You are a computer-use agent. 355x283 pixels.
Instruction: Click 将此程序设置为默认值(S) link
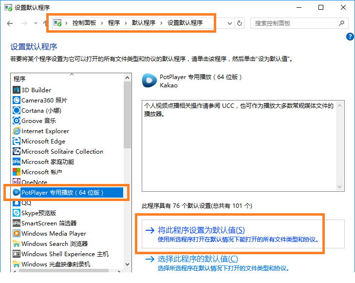201,230
